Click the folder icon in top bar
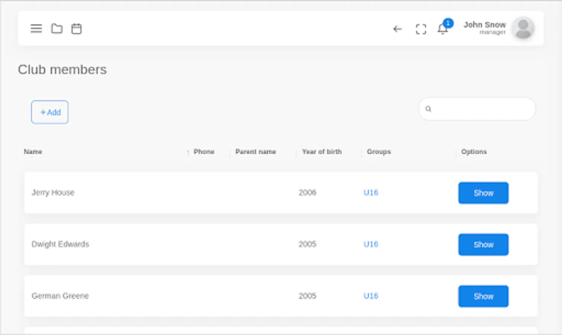The width and height of the screenshot is (562, 335). pos(57,29)
